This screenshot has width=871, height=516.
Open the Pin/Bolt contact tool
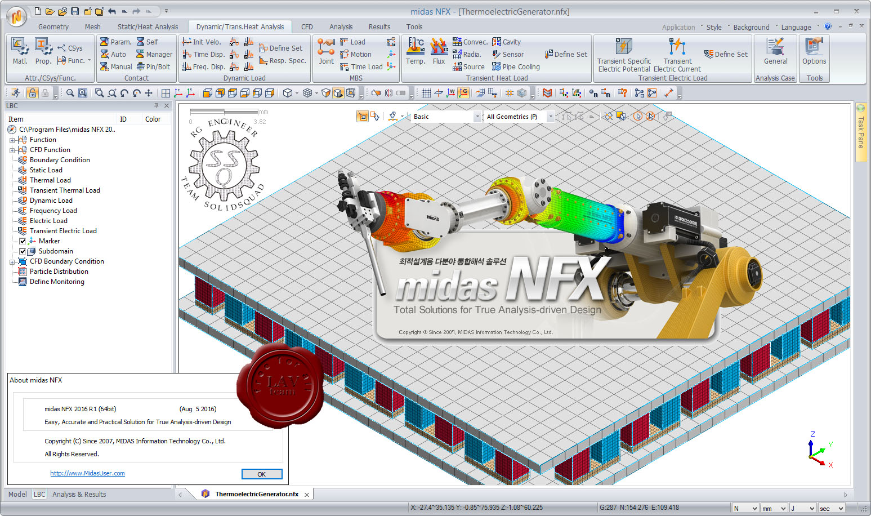pos(153,66)
